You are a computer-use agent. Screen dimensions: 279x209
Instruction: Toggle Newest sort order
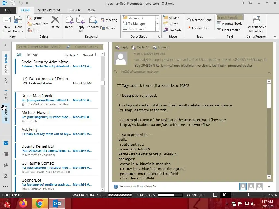coord(89,55)
